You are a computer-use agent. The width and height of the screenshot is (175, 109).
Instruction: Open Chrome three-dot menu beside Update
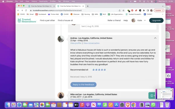point(163,10)
